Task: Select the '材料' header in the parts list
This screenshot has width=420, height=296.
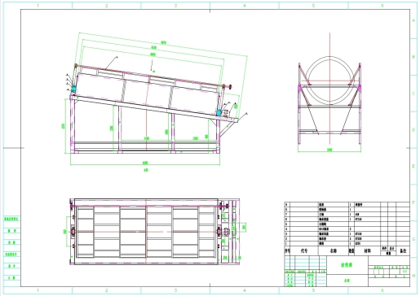Action: (367, 251)
